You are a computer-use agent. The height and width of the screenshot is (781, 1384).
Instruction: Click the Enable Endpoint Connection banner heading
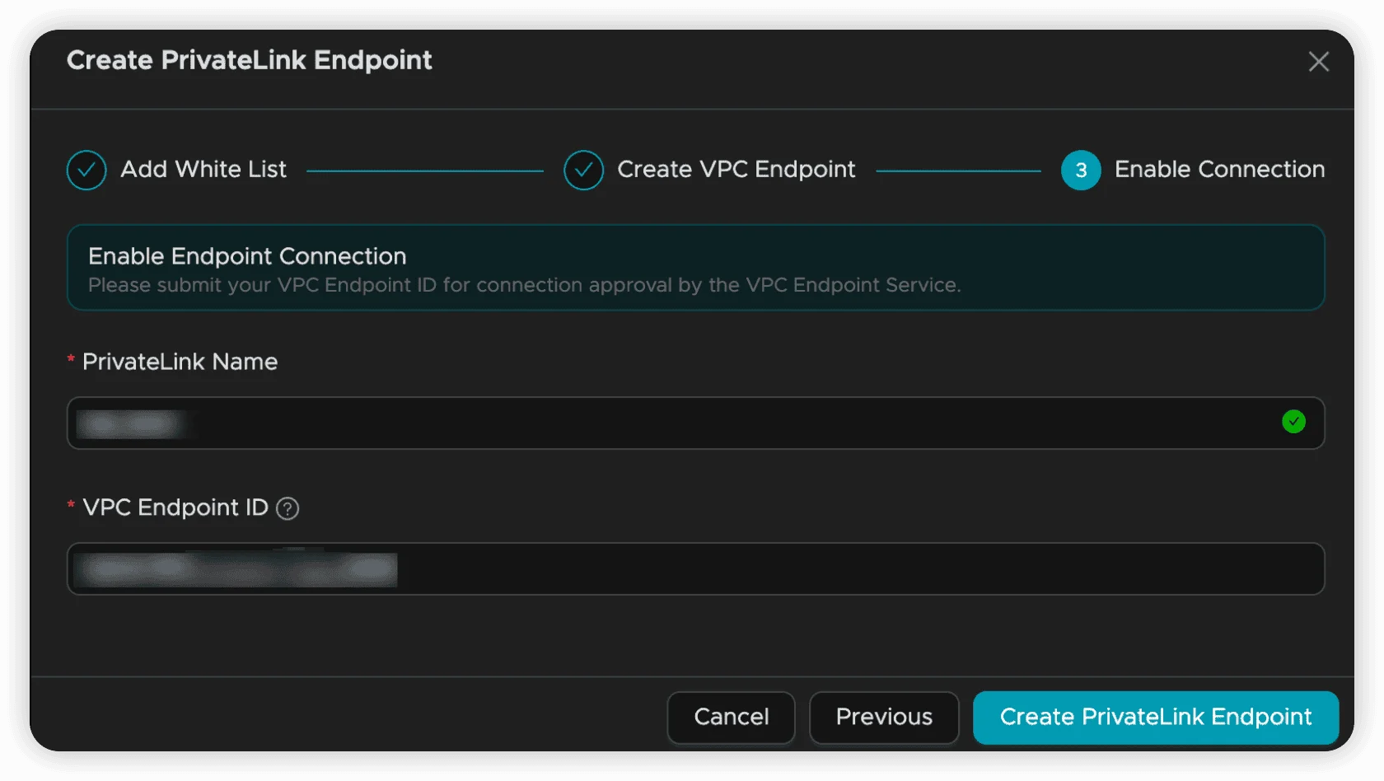click(247, 256)
